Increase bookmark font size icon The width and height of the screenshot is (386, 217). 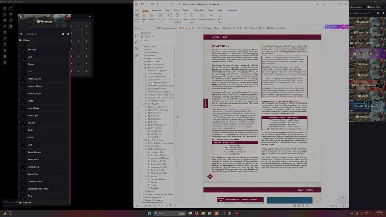[x=149, y=36]
